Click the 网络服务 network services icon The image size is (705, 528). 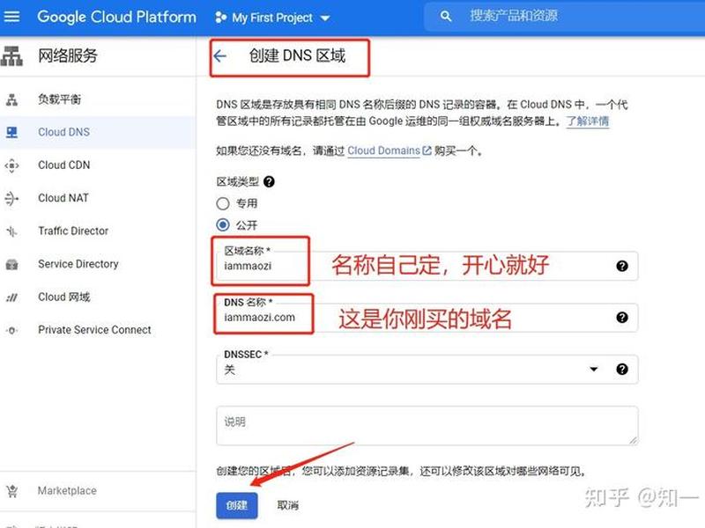click(x=11, y=55)
